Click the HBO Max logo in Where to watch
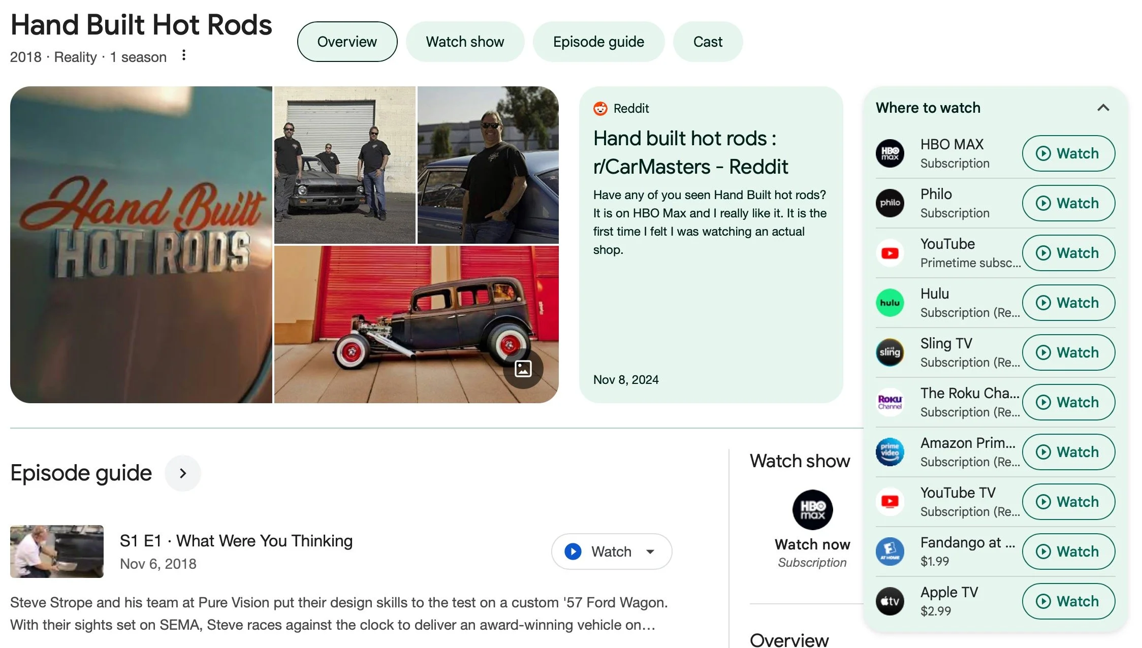 coord(890,153)
